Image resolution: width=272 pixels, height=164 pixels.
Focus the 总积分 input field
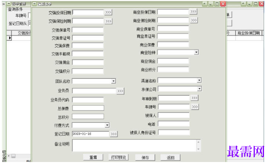88,116
